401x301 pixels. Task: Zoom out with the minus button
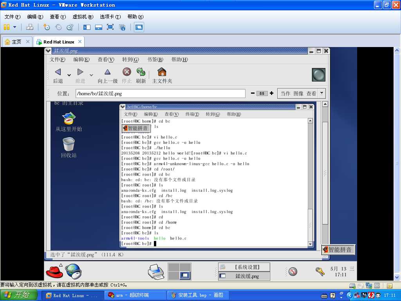pyautogui.click(x=253, y=93)
